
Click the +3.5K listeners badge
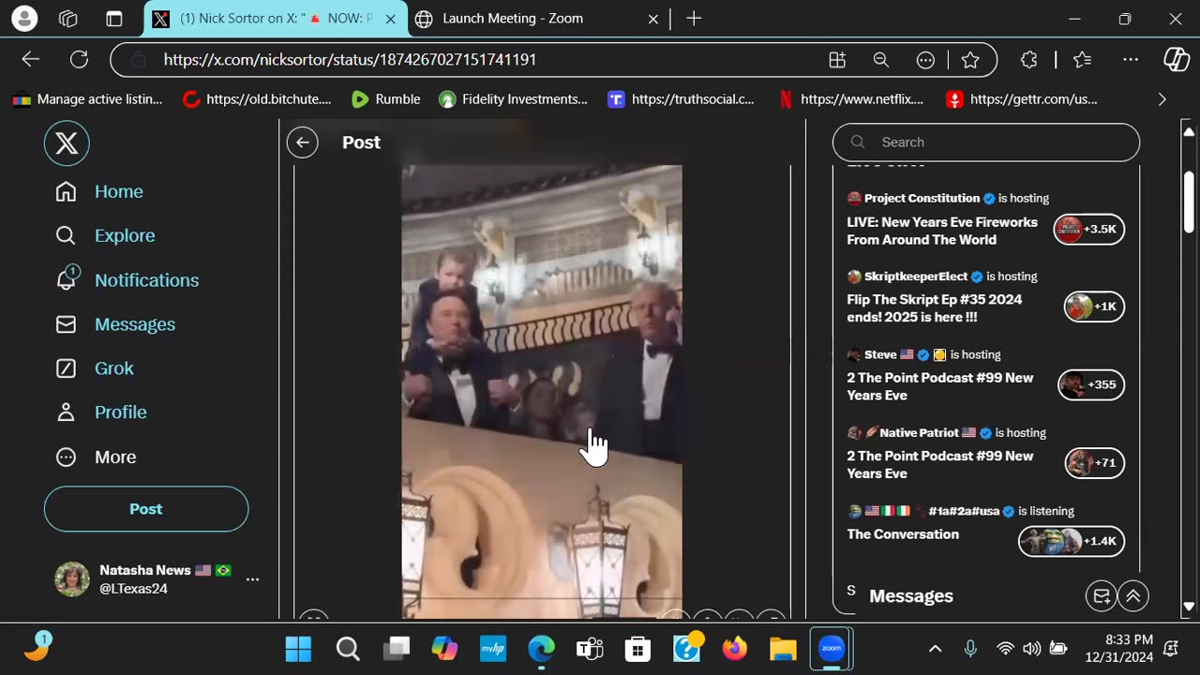pyautogui.click(x=1088, y=229)
